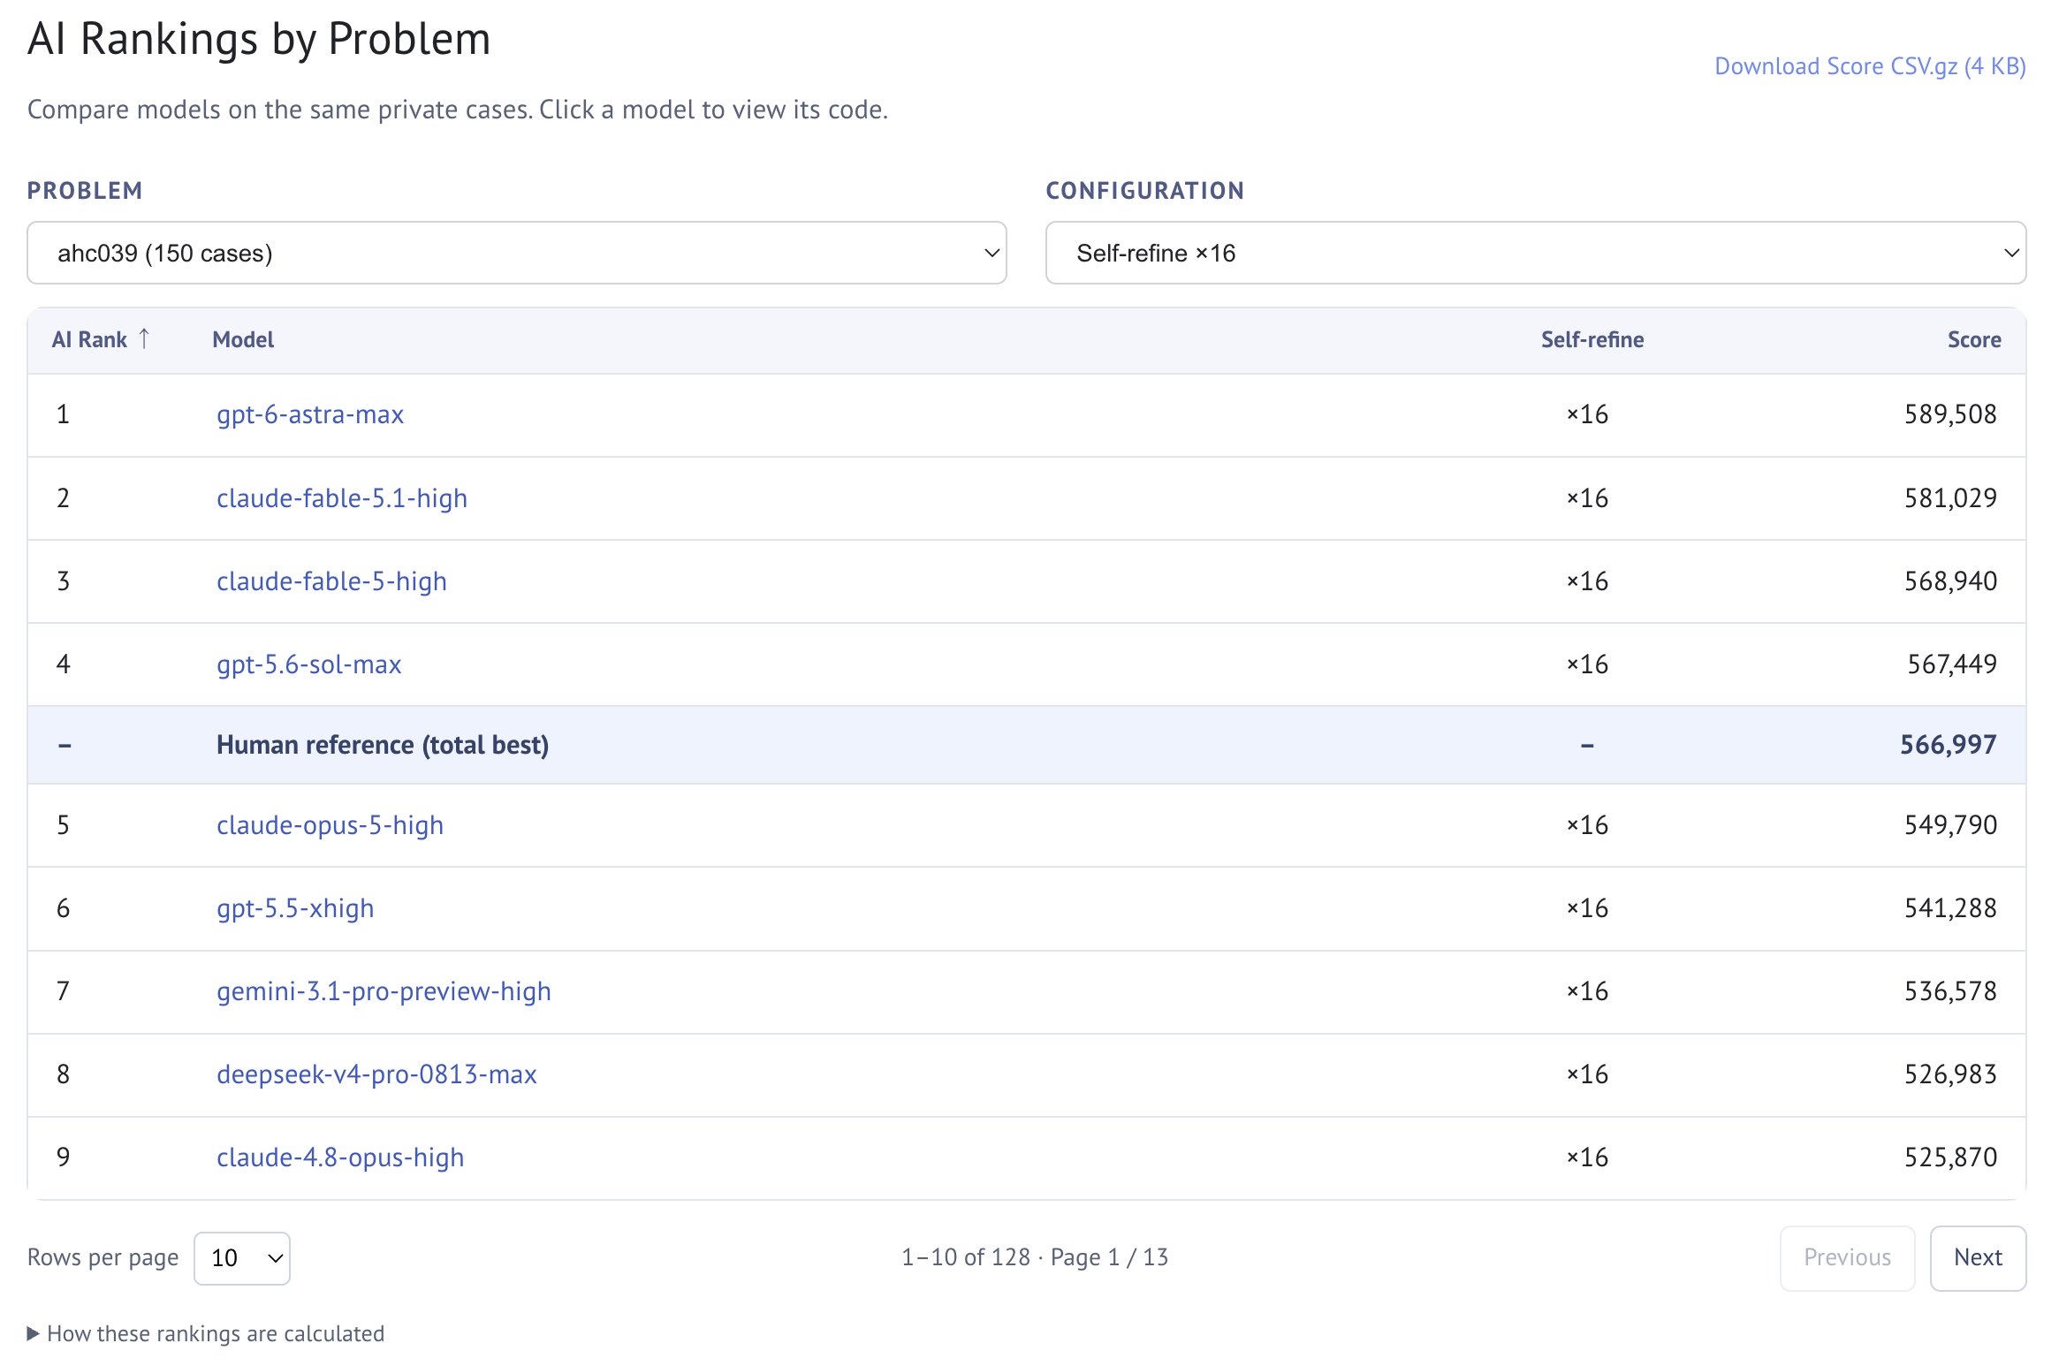Sort by the Score column header
This screenshot has height=1366, width=2059.
pyautogui.click(x=1974, y=340)
